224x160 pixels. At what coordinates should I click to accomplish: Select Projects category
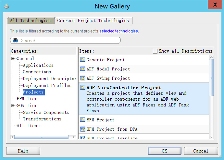(34, 92)
